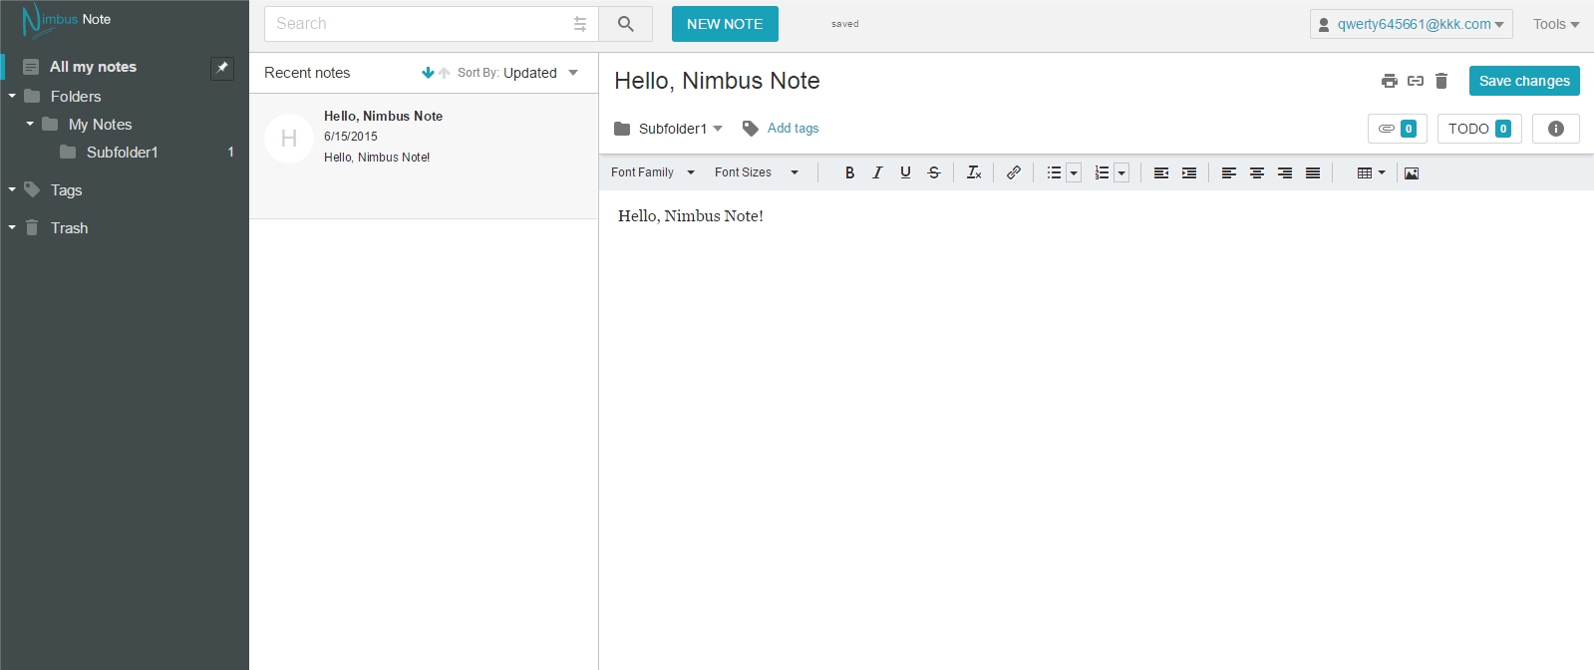Open Tags in sidebar
Screen dimensions: 1594x670
(66, 190)
